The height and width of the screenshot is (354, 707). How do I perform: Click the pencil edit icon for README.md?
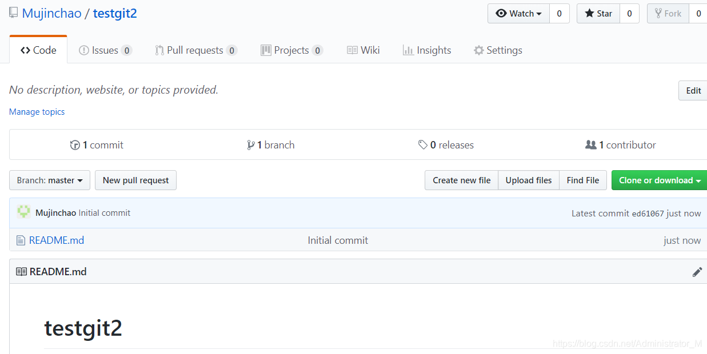point(697,272)
